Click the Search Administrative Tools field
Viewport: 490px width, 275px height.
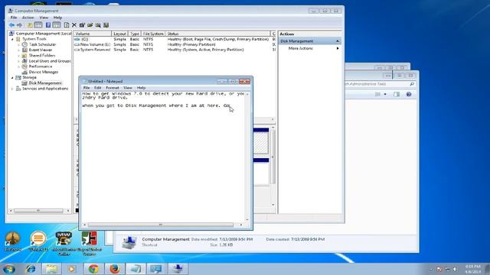click(380, 84)
